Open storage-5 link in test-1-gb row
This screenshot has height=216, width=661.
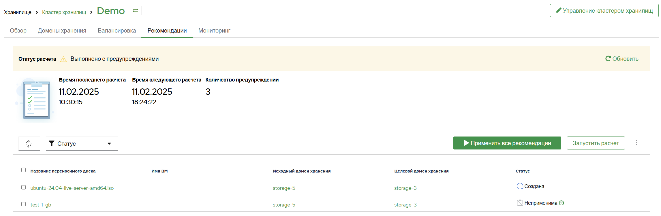[x=284, y=205]
